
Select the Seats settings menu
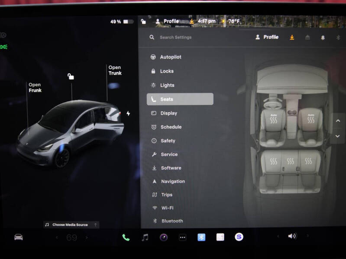pos(180,99)
